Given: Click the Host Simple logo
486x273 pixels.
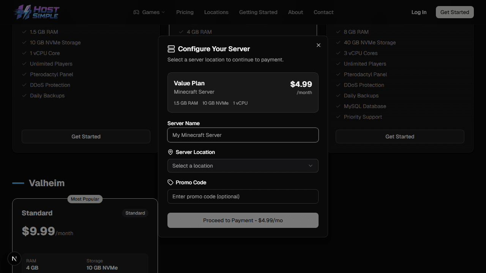Looking at the screenshot, I should tap(36, 12).
